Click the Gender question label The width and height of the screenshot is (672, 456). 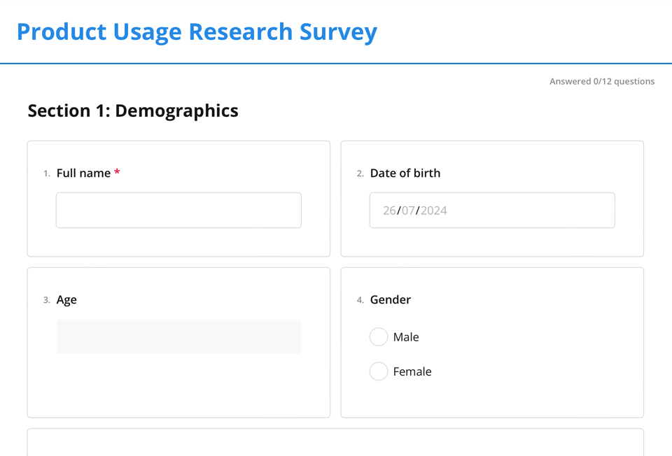390,299
